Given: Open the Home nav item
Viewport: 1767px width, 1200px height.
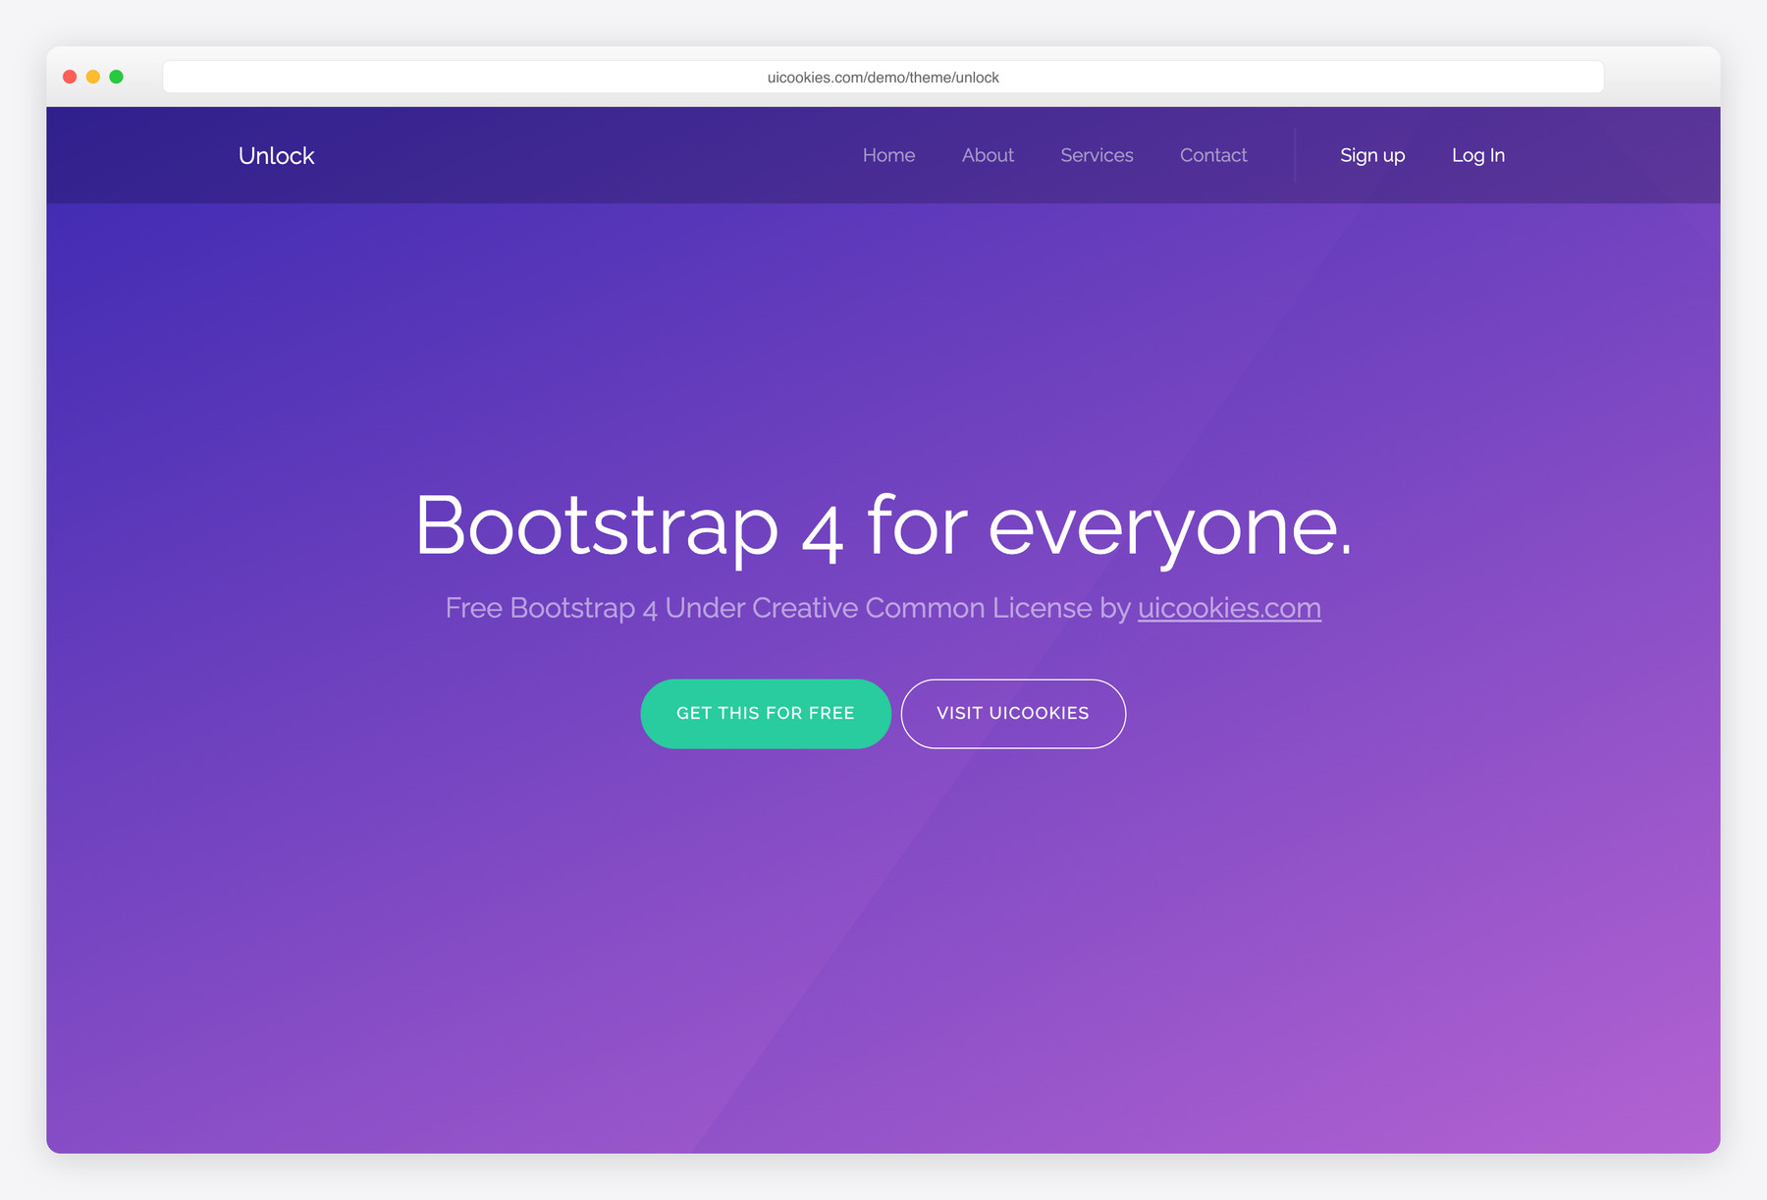Looking at the screenshot, I should pyautogui.click(x=888, y=155).
